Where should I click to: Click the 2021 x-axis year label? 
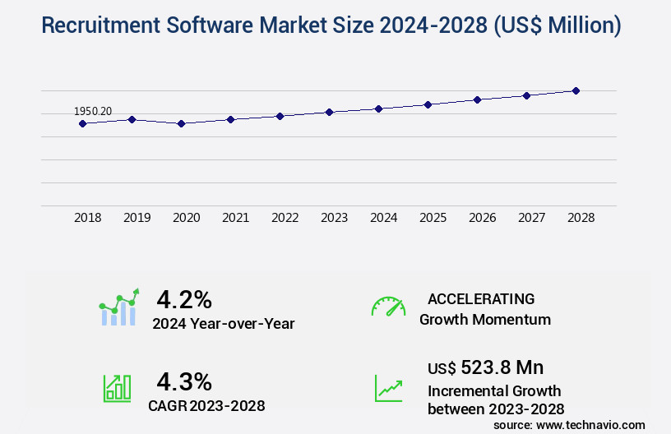[x=235, y=218]
